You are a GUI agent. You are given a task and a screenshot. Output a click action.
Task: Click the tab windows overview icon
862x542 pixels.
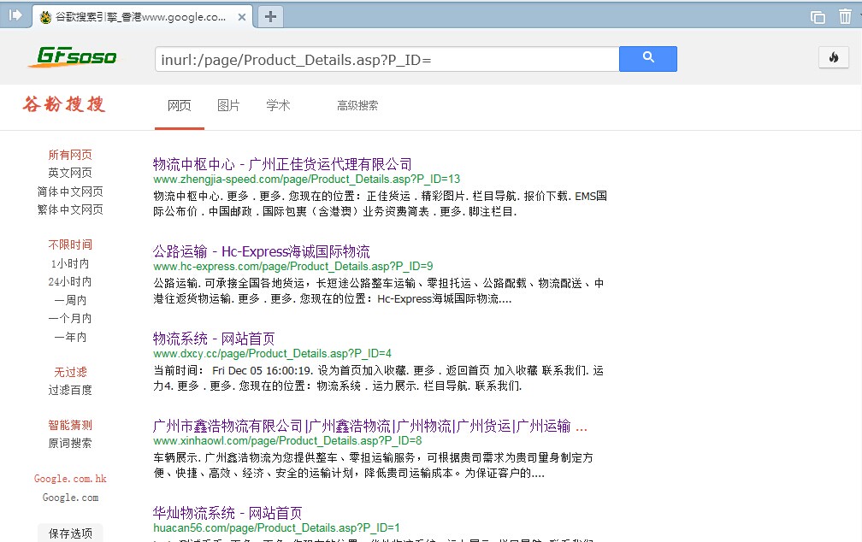[x=818, y=17]
